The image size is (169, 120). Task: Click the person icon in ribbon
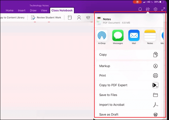coord(79,17)
